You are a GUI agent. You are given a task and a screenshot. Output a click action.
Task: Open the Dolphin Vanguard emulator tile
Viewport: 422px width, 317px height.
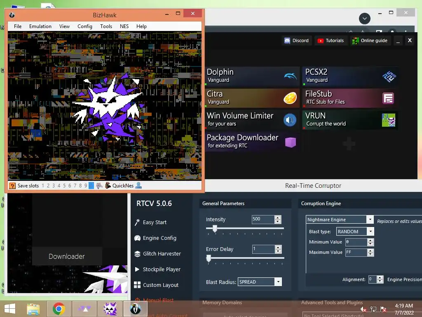[253, 76]
